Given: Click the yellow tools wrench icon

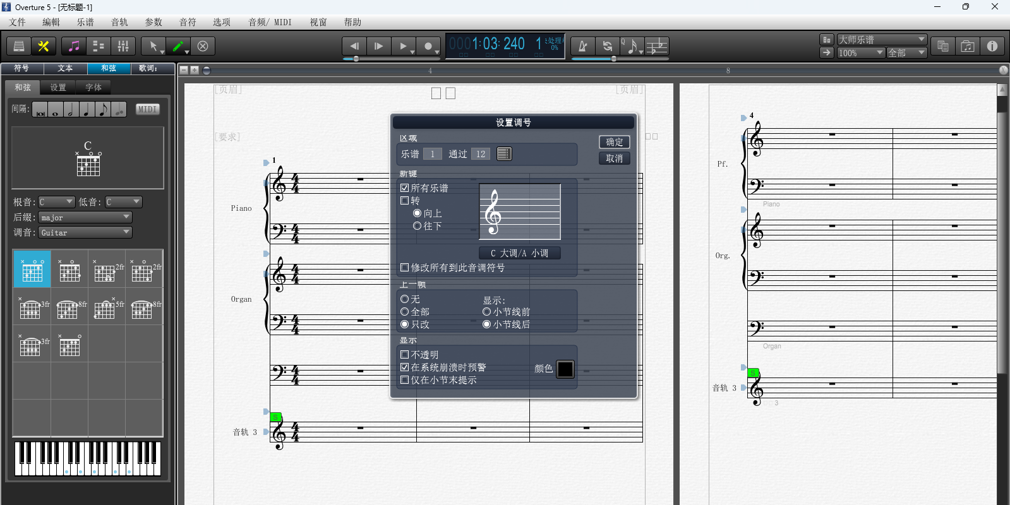Looking at the screenshot, I should 44,46.
